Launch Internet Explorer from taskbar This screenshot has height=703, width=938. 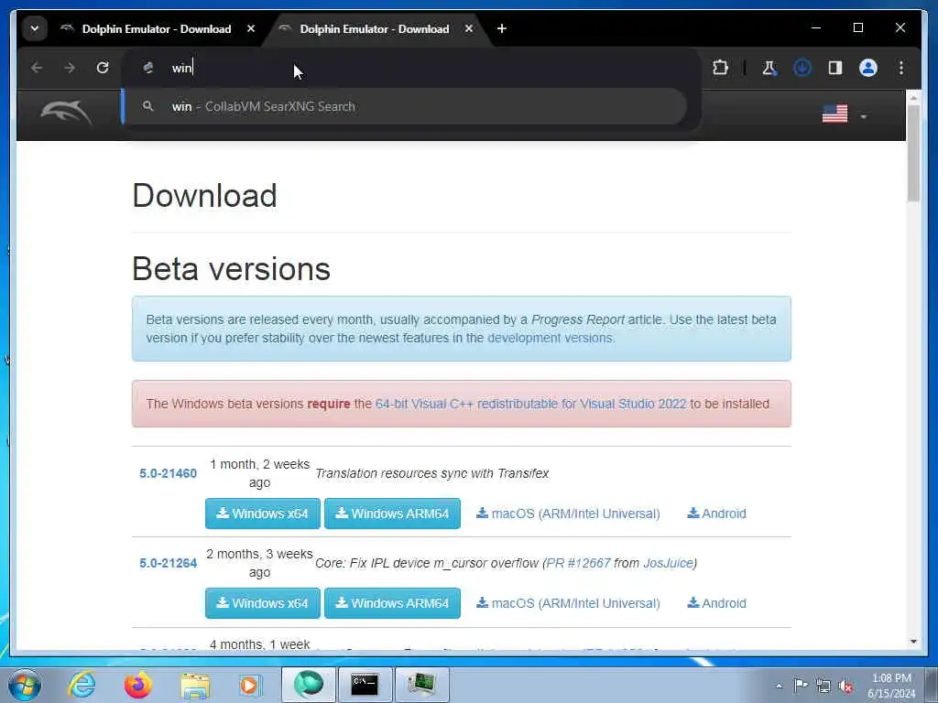click(82, 685)
